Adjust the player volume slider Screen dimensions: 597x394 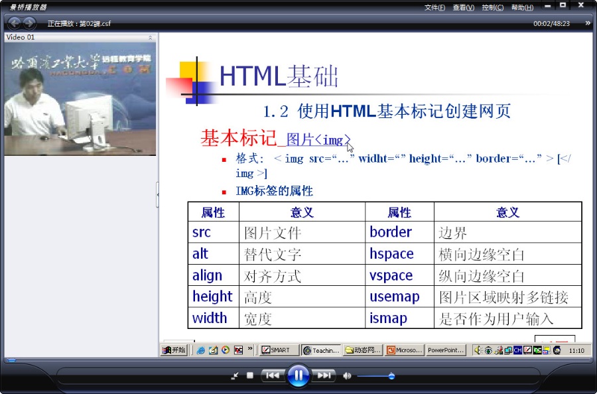tap(376, 377)
